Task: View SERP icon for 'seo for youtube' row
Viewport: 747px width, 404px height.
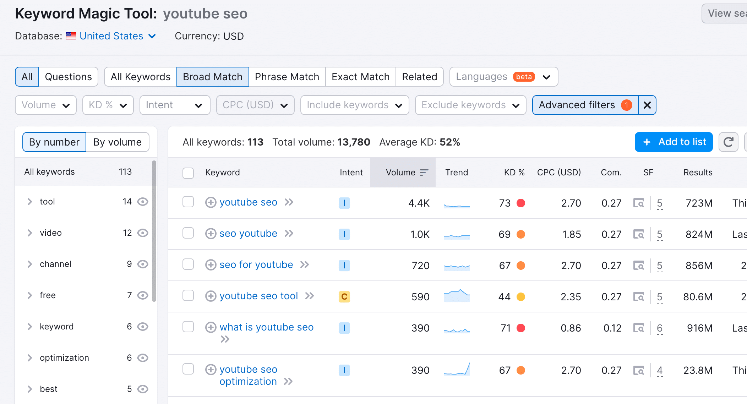Action: 639,266
